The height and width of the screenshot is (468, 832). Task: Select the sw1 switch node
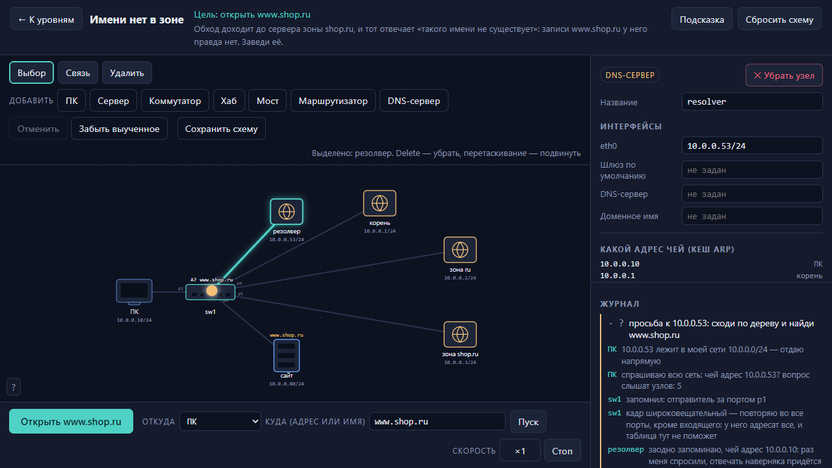[211, 292]
